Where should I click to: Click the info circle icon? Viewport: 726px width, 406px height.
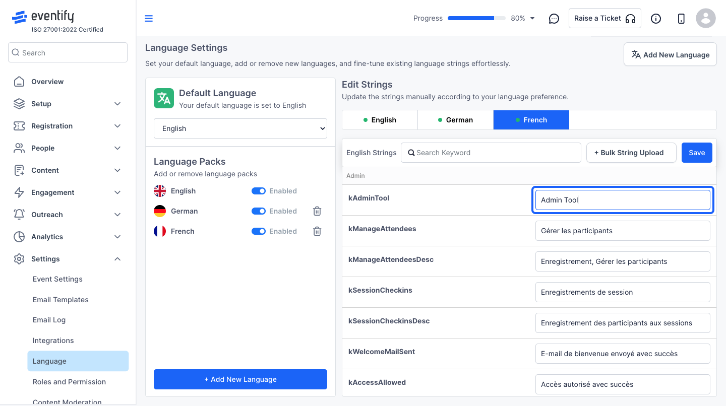click(656, 19)
